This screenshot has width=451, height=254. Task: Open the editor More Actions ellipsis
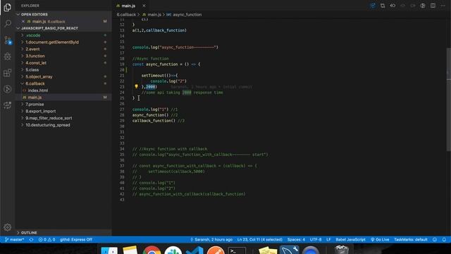[x=443, y=6]
